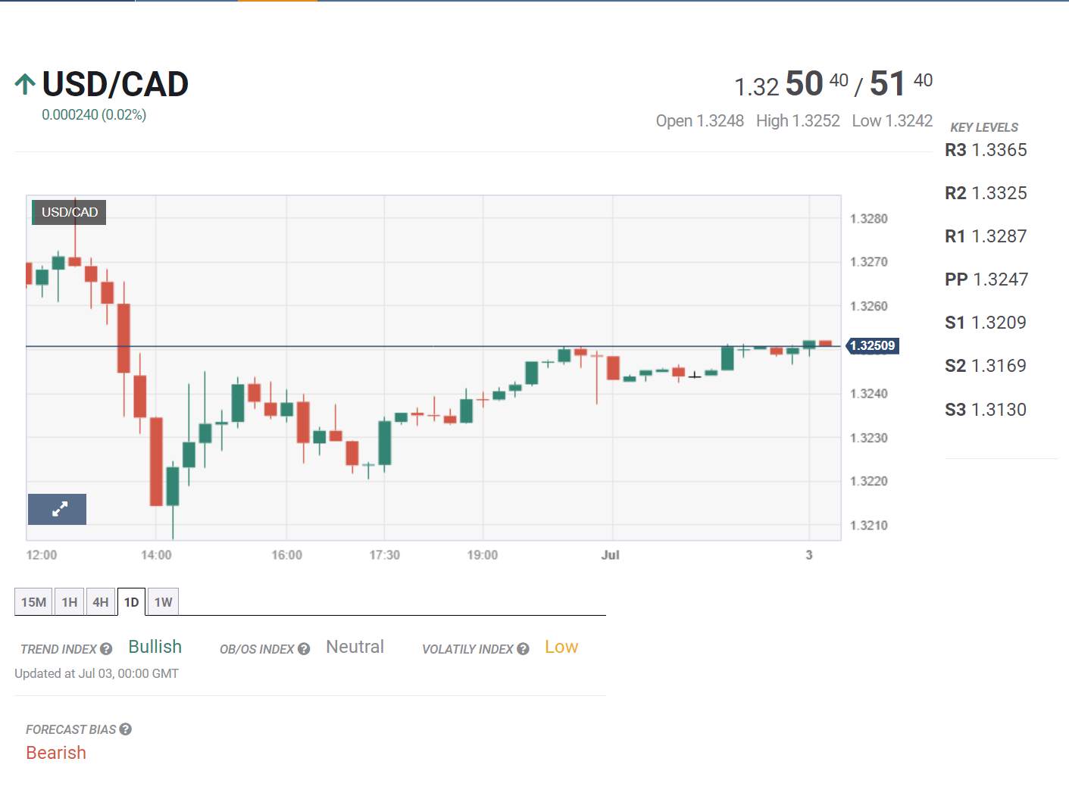The height and width of the screenshot is (796, 1069).
Task: Click the Neutral OB/OS index value
Action: tap(355, 647)
